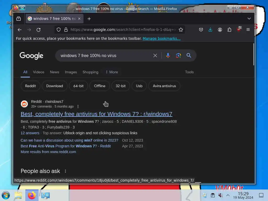Expand hidden system tray icons arrow
The image size is (268, 201).
(x=228, y=195)
